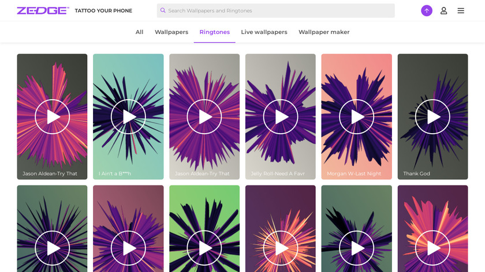Play second-row ringtone on bright green card

click(204, 248)
